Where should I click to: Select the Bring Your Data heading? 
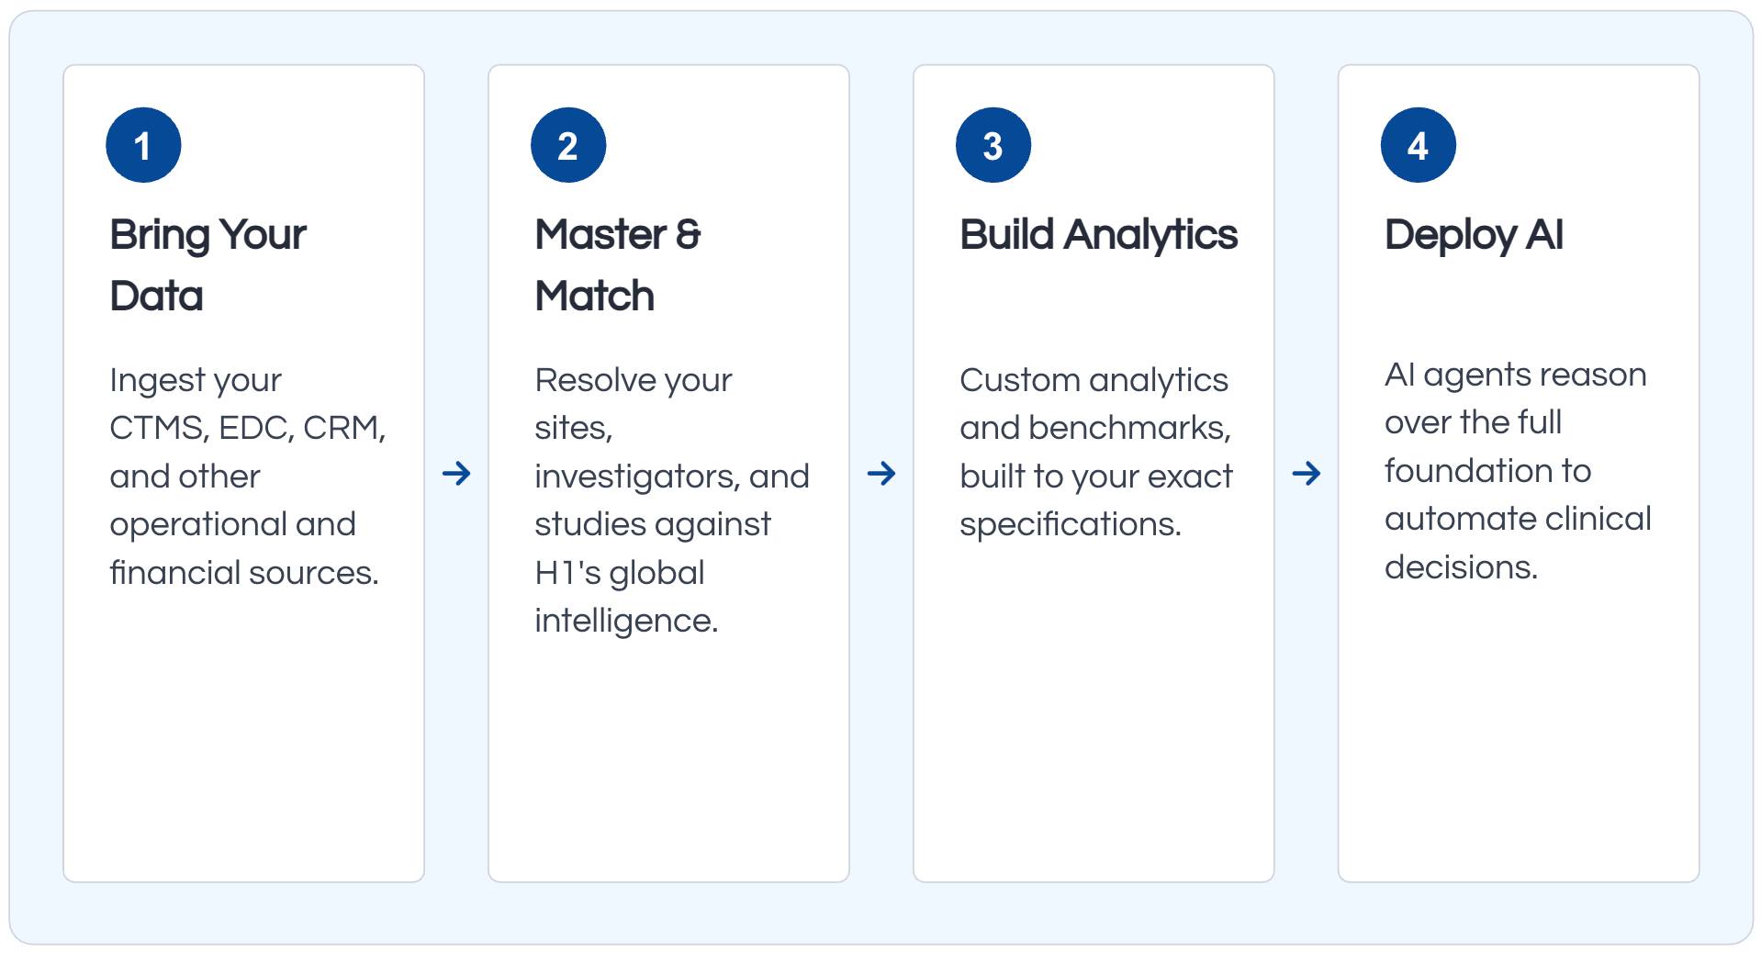208,265
